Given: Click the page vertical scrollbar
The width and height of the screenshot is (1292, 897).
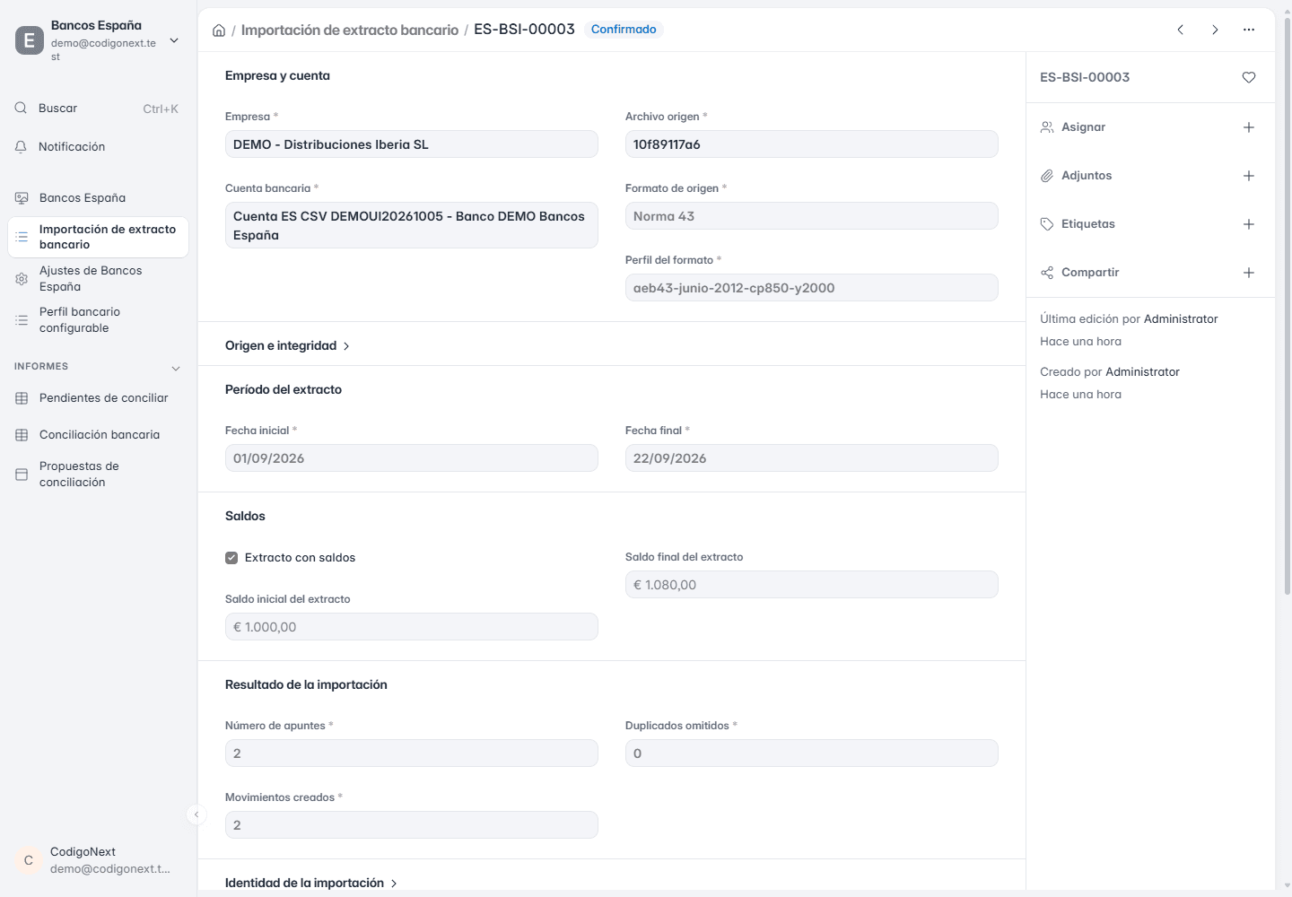Looking at the screenshot, I should pyautogui.click(x=1288, y=305).
